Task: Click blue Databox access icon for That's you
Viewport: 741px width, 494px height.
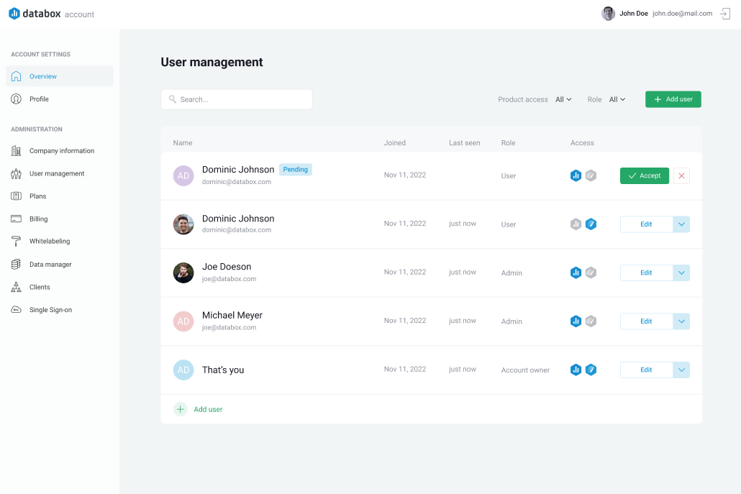Action: click(x=576, y=370)
